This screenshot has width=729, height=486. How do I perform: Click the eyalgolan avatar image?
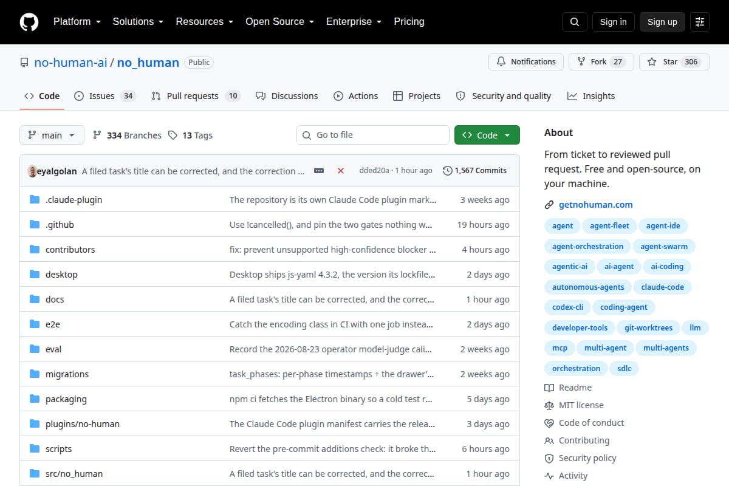(x=32, y=171)
